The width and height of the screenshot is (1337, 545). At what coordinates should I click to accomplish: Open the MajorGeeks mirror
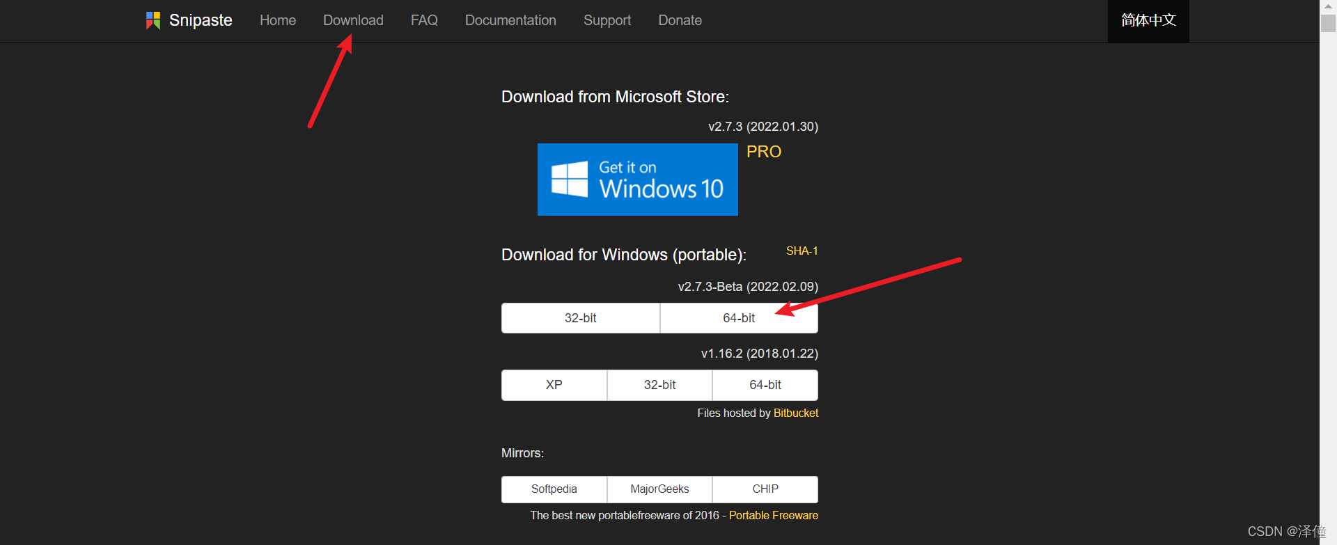tap(659, 489)
